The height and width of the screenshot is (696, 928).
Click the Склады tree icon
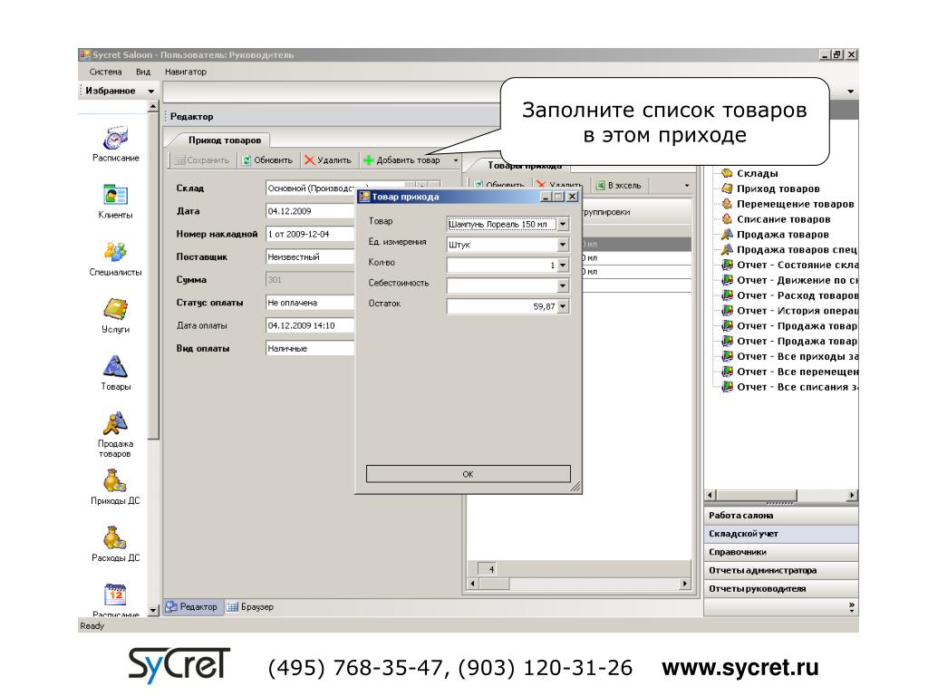pos(727,173)
